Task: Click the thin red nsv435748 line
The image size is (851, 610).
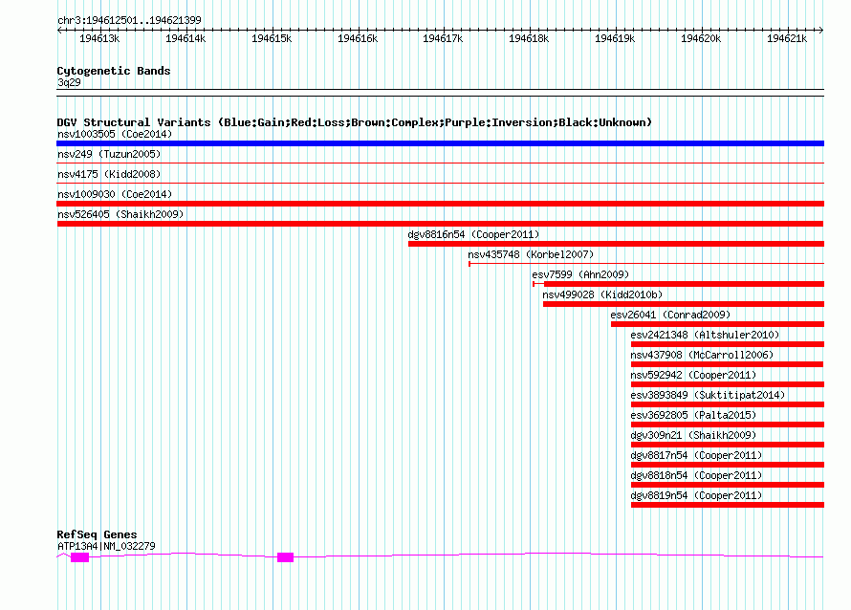Action: pyautogui.click(x=646, y=264)
